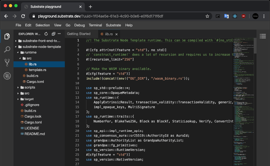Screen dimensions: 270x166
Task: Open the Help menu
Action: (129, 25)
